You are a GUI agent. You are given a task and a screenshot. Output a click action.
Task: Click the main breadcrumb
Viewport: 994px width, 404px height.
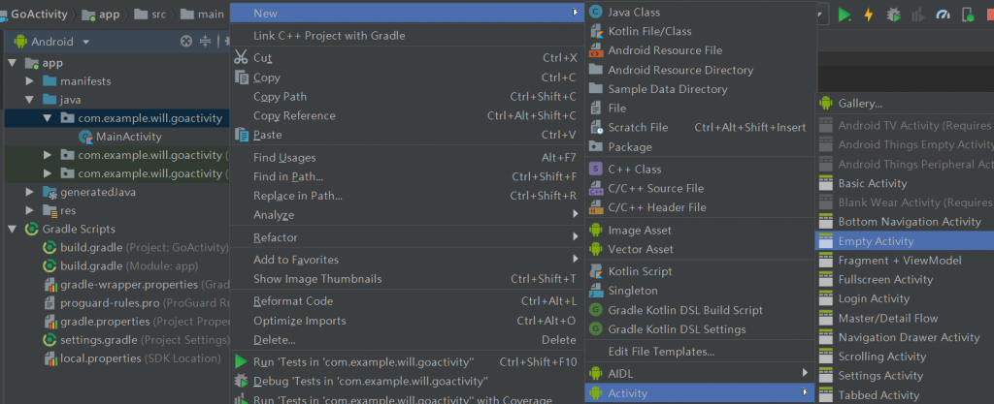point(203,14)
